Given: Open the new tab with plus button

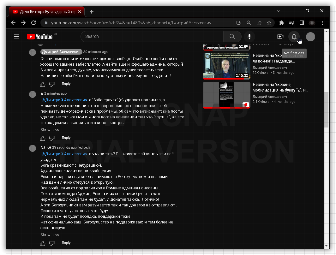Looking at the screenshot, I should (92, 12).
